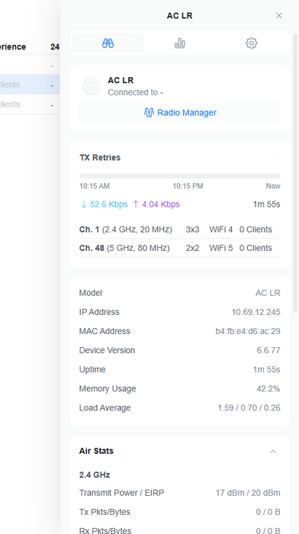Click the upload rate 4.04 Kbps

156,204
